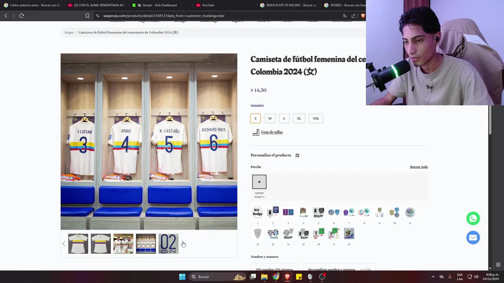View the first white jersey front thumbnail
This screenshot has height=283, width=504.
pos(78,244)
